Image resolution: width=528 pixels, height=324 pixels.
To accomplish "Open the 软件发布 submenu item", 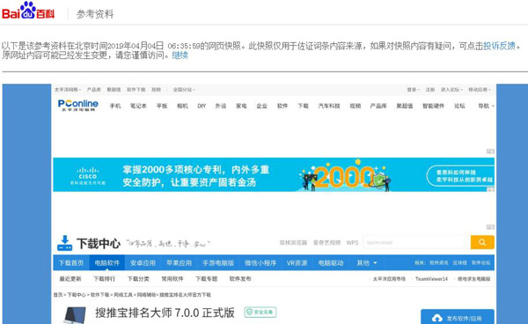I will pos(240,279).
